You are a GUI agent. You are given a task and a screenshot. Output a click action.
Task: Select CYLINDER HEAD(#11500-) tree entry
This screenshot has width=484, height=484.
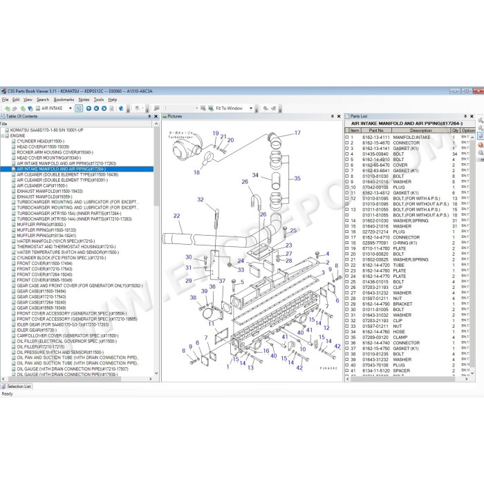coord(40,141)
